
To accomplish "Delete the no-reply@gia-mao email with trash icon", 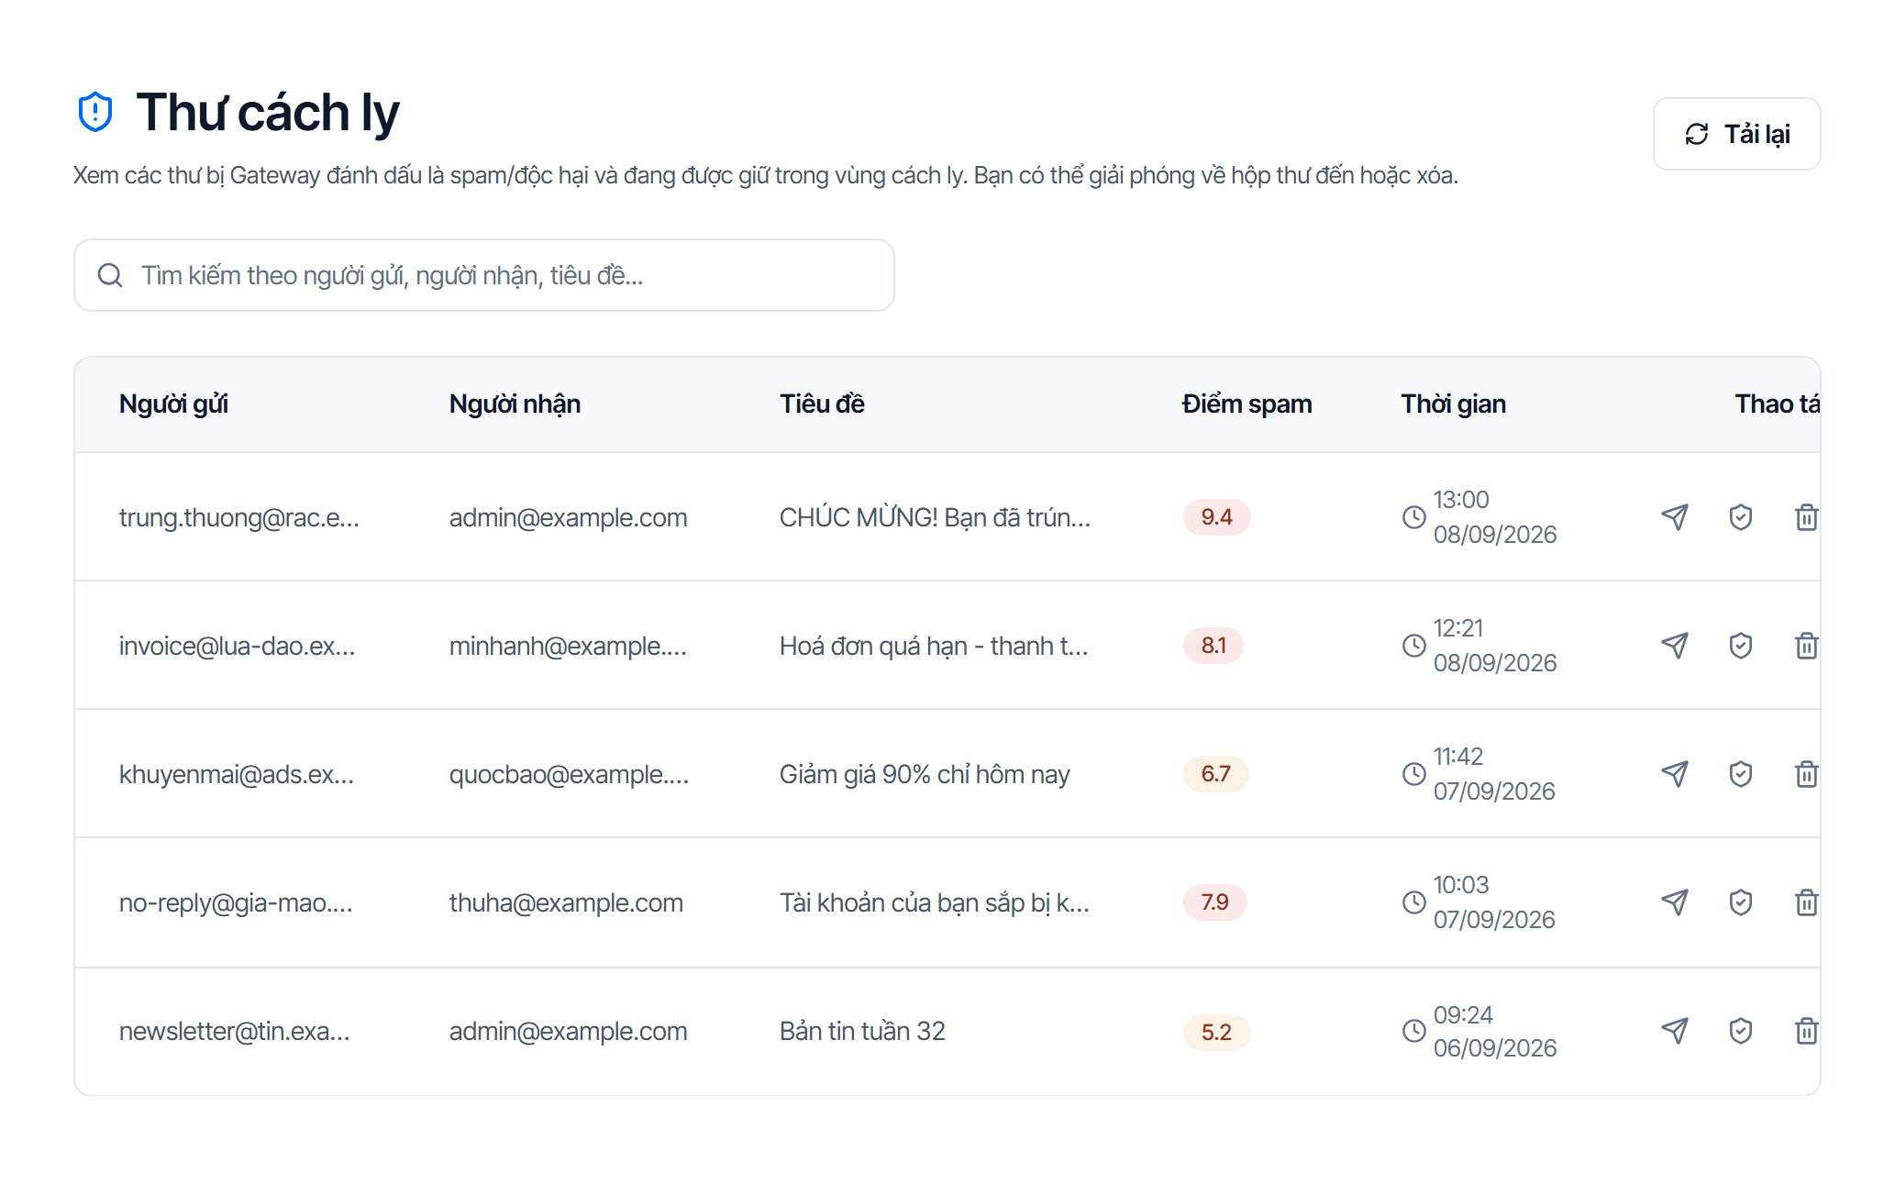I will point(1806,902).
